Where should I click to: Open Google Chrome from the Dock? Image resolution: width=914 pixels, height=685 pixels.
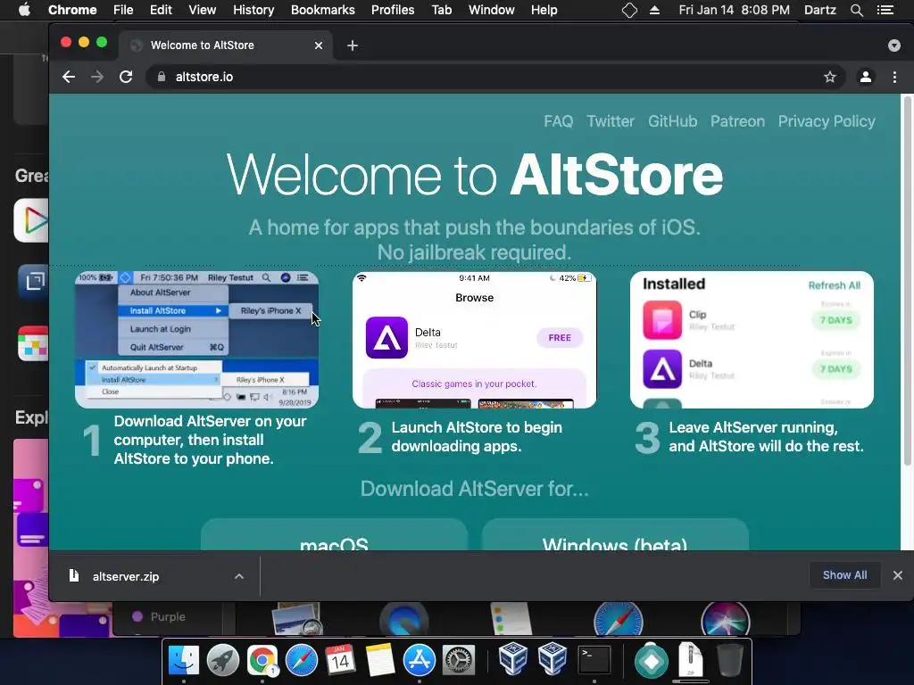(262, 661)
